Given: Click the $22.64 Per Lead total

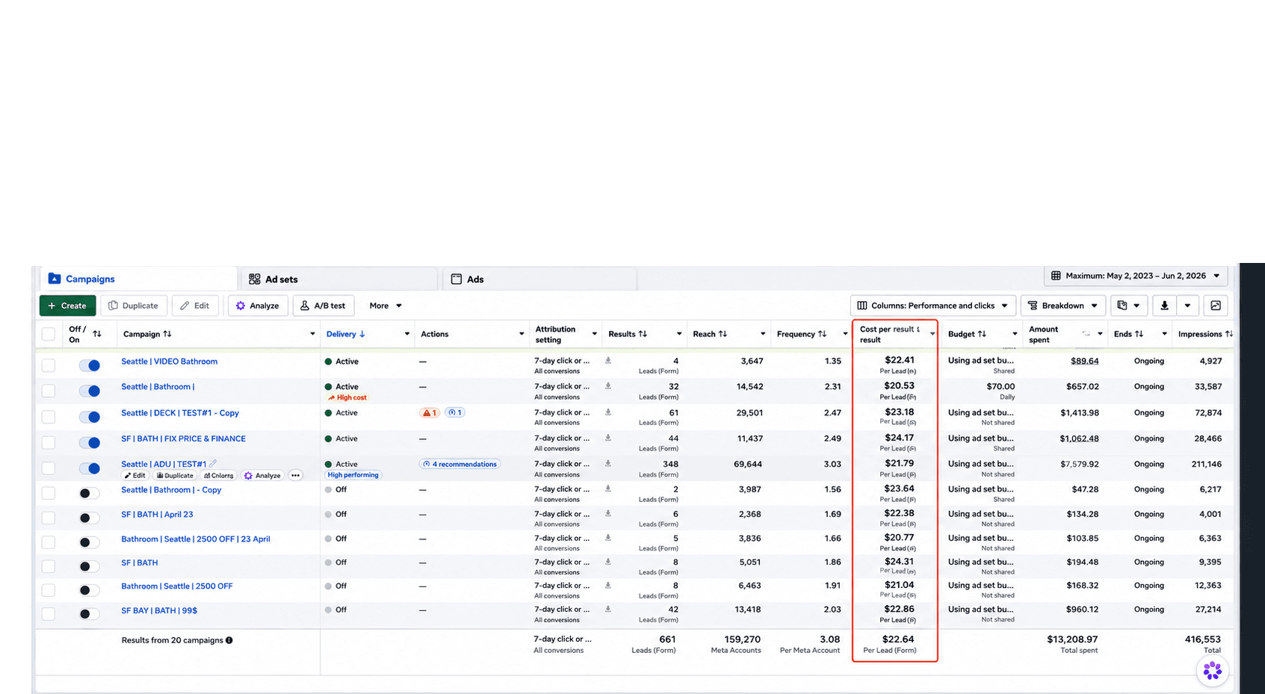Looking at the screenshot, I should coord(897,639).
